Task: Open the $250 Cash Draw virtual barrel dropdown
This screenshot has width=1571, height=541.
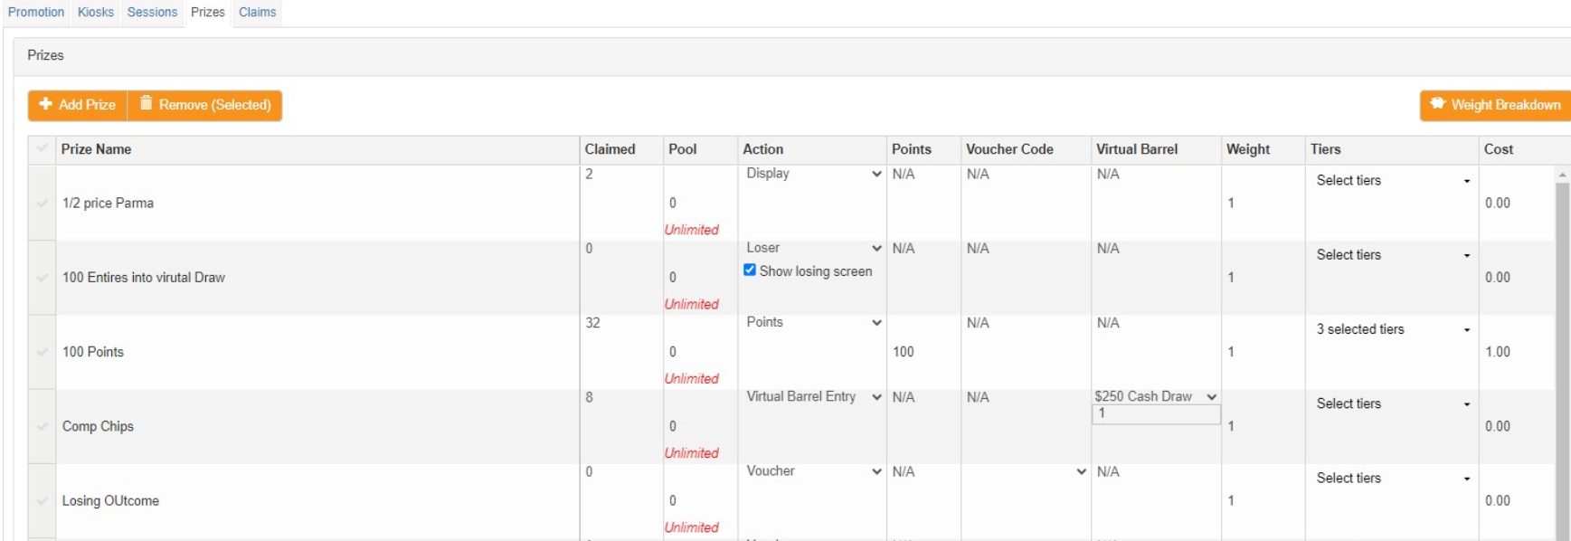Action: [x=1155, y=396]
